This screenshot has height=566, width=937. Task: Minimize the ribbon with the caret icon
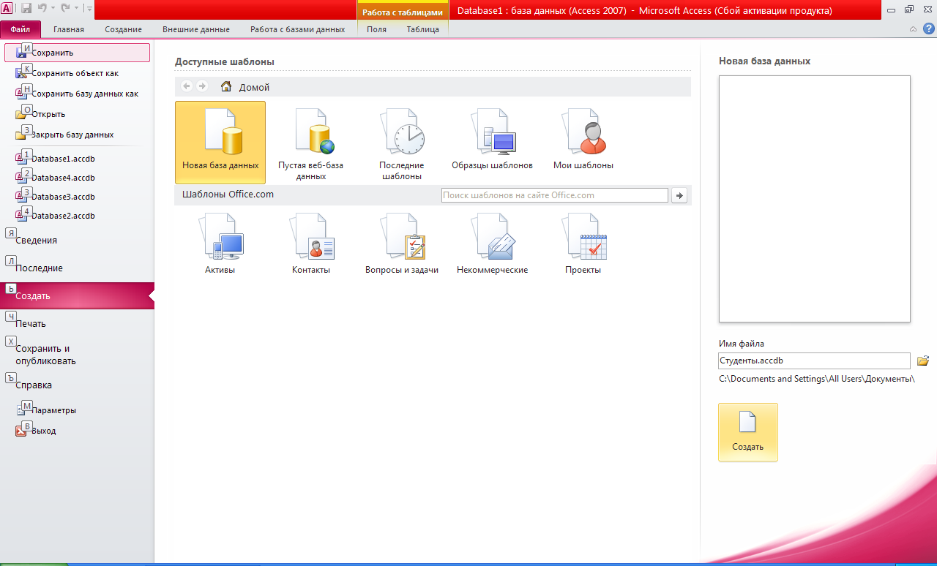[x=913, y=29]
